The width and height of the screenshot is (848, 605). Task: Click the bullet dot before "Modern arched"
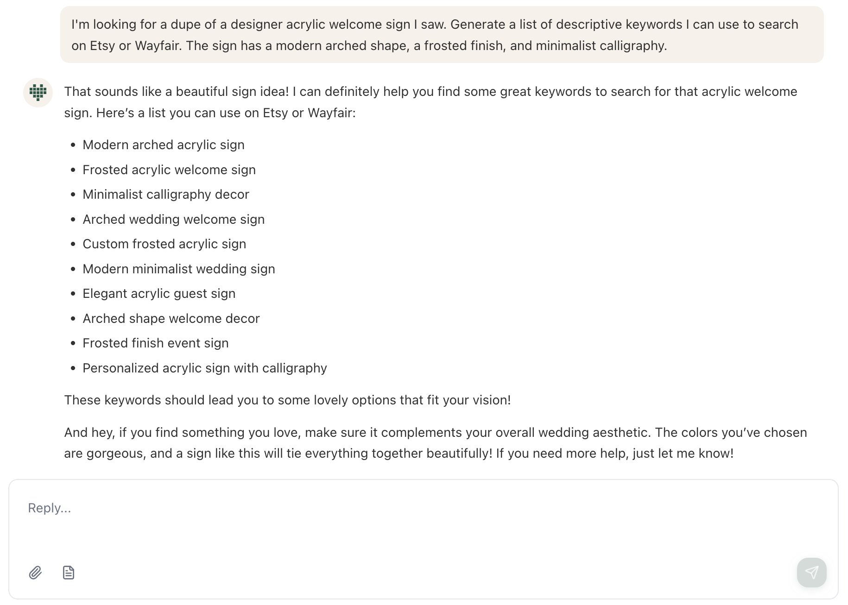(73, 145)
